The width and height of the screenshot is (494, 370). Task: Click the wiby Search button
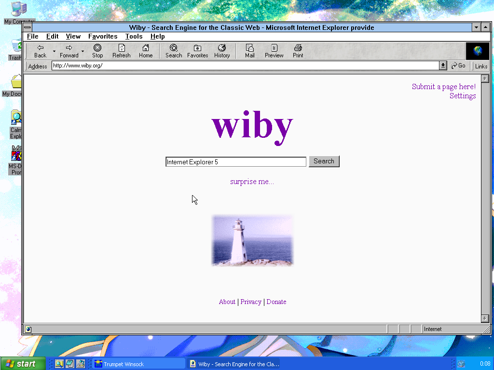[x=324, y=161]
